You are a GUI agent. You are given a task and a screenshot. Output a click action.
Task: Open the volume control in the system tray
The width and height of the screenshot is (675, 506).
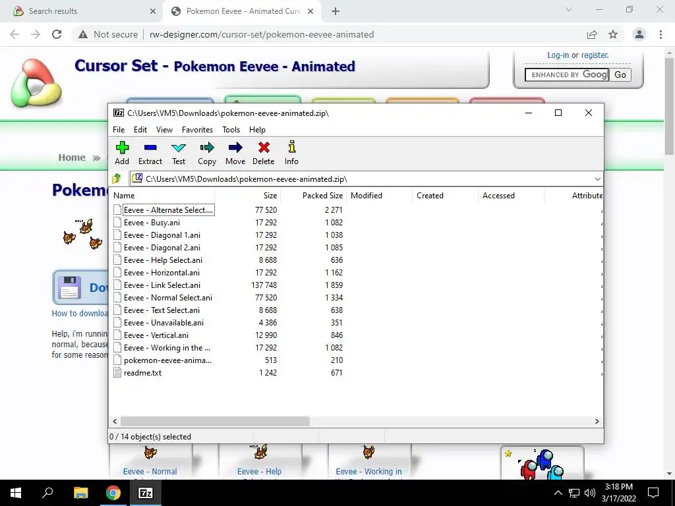click(x=590, y=493)
